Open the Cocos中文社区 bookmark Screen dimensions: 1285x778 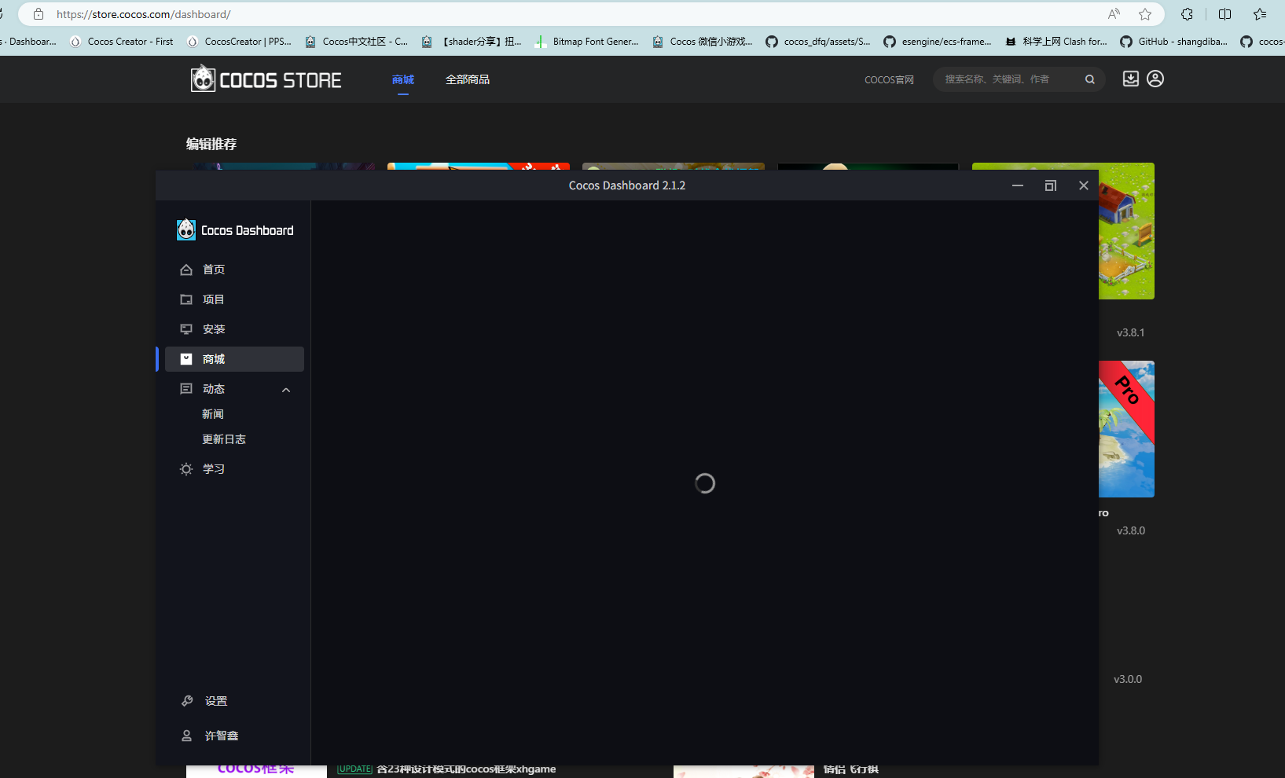356,42
